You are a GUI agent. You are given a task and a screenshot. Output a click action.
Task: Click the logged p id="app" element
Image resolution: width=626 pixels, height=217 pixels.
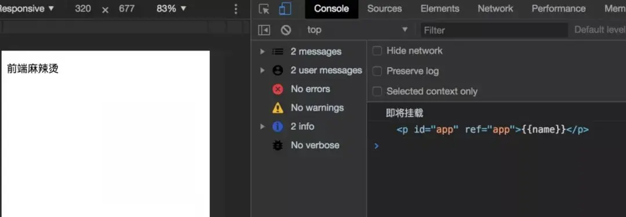pyautogui.click(x=493, y=130)
